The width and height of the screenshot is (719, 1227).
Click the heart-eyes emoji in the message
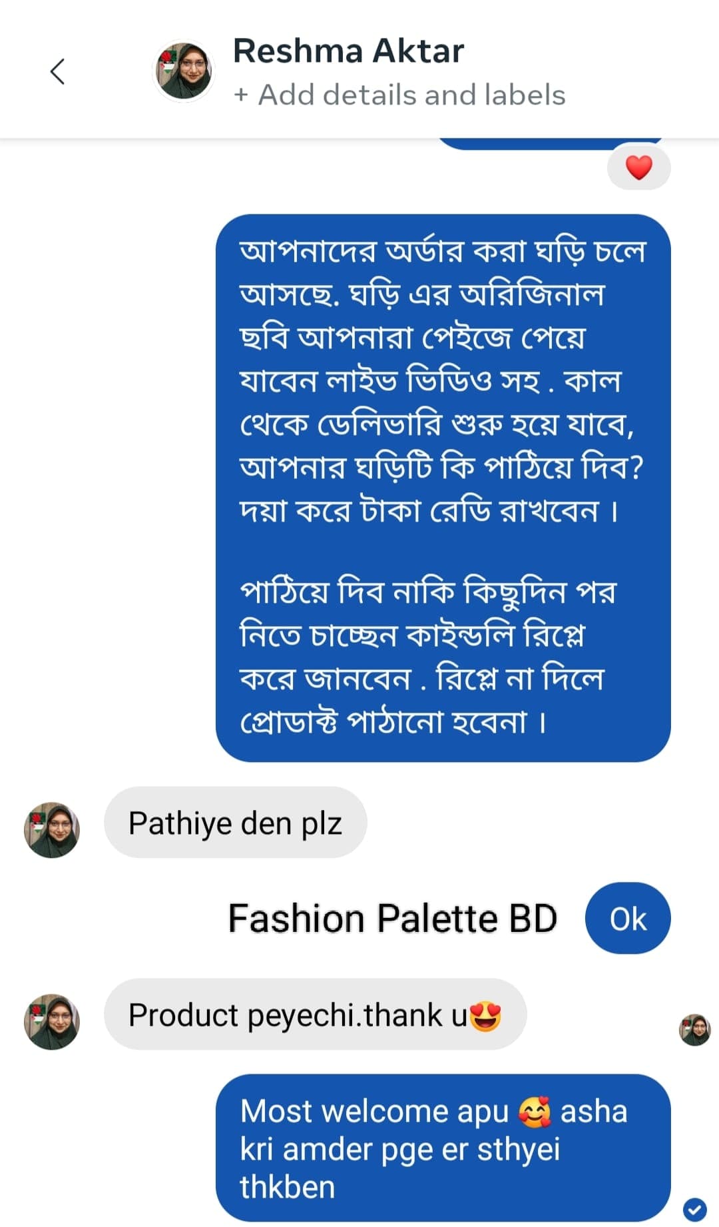click(x=485, y=1017)
